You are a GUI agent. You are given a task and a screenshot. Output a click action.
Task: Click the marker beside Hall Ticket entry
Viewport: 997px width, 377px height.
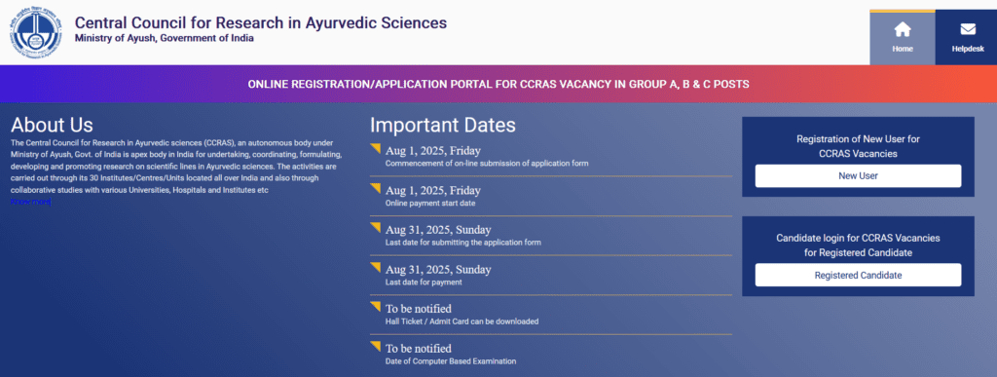376,307
